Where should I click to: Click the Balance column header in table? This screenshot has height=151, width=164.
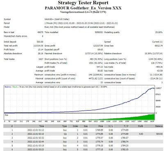(x=159, y=126)
